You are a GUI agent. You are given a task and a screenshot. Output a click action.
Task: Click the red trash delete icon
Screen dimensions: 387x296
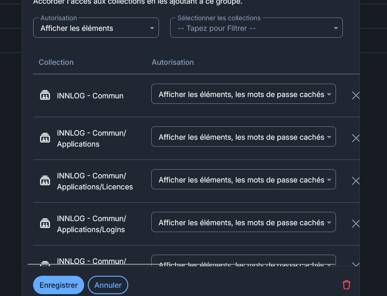click(347, 285)
